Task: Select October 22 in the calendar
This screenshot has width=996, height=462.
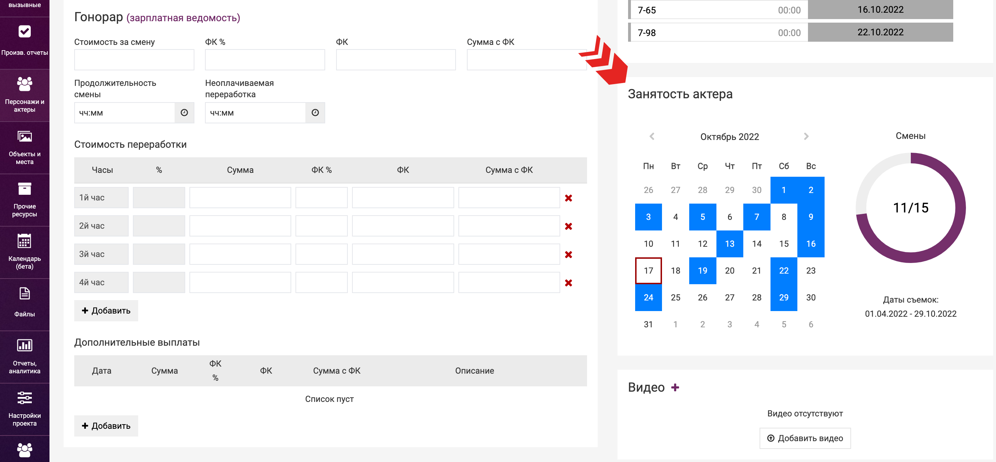Action: click(x=784, y=271)
